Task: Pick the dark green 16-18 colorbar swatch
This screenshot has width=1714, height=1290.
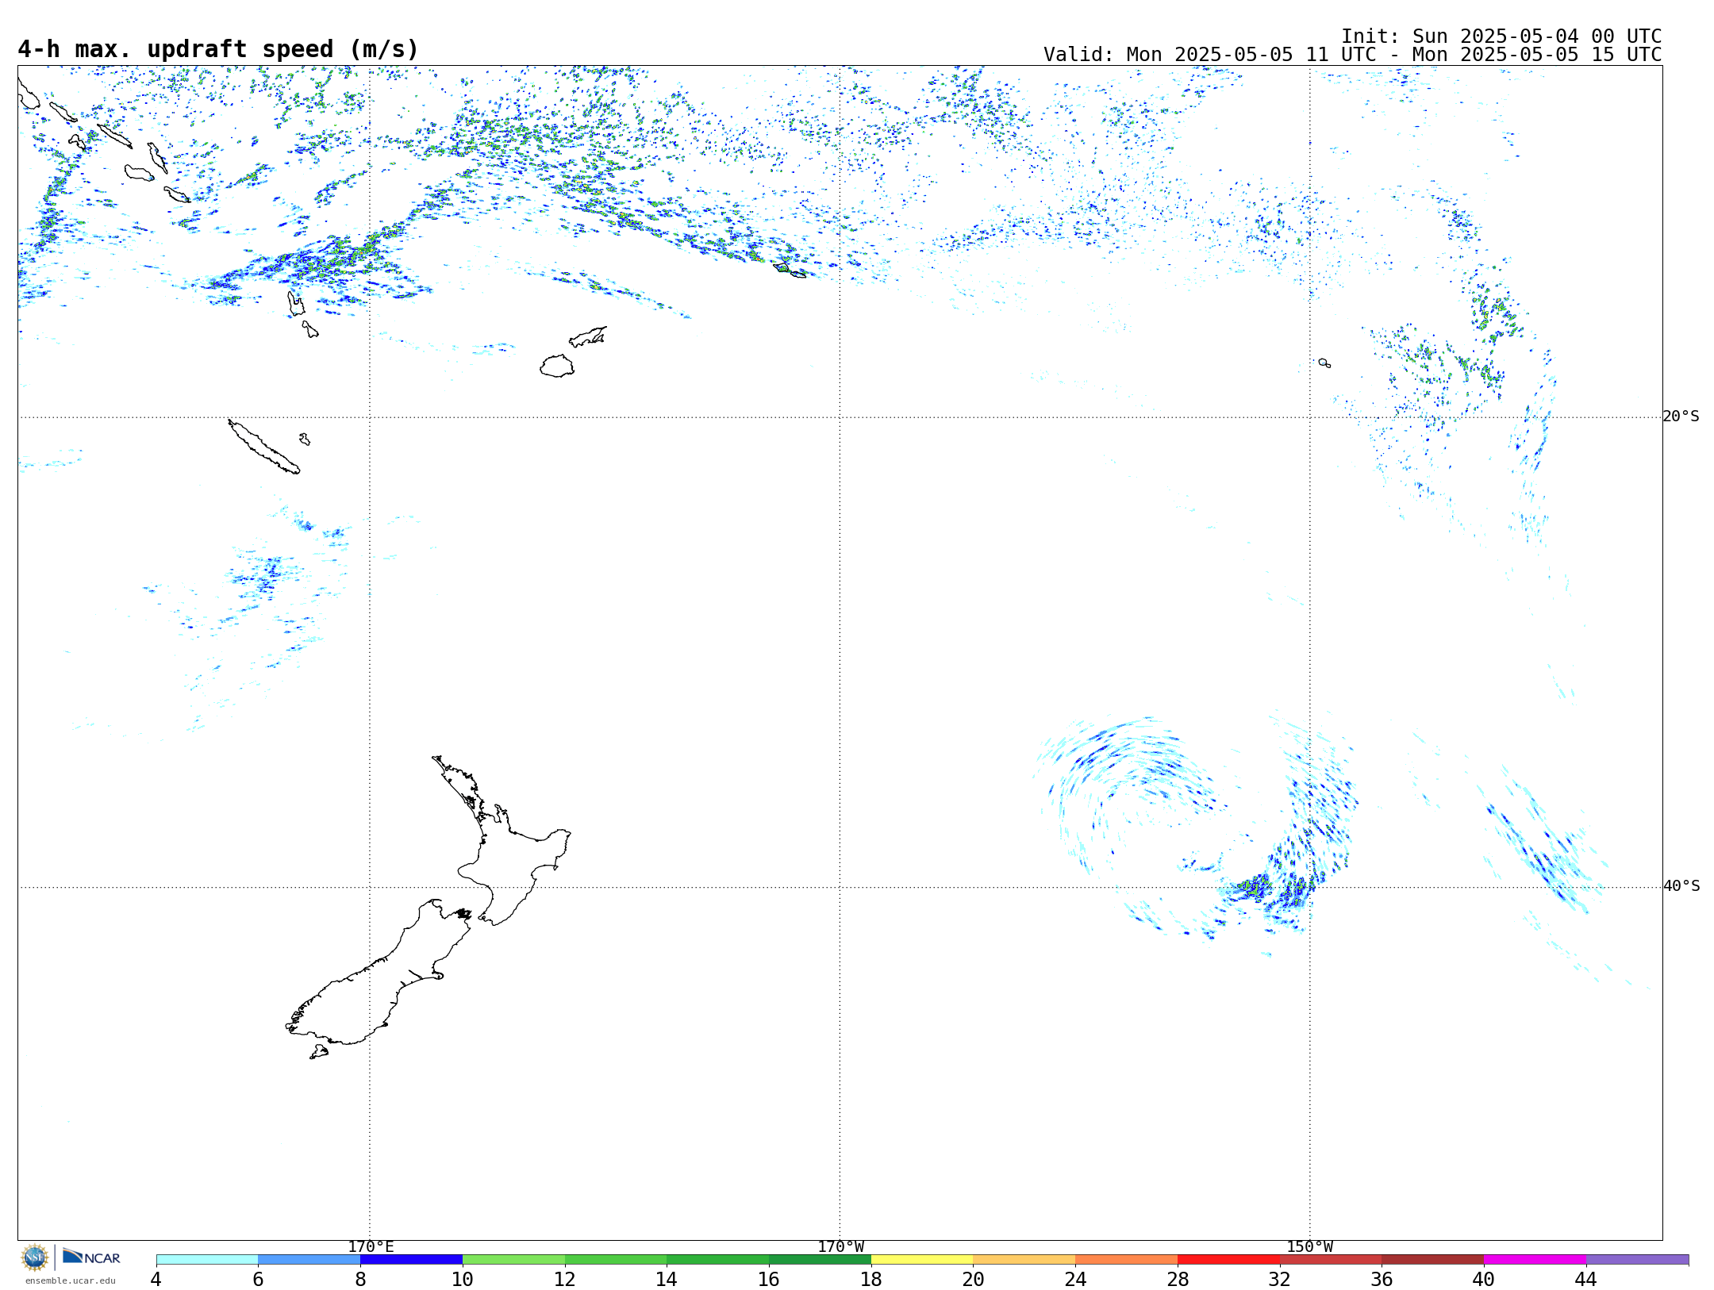Action: (x=820, y=1260)
